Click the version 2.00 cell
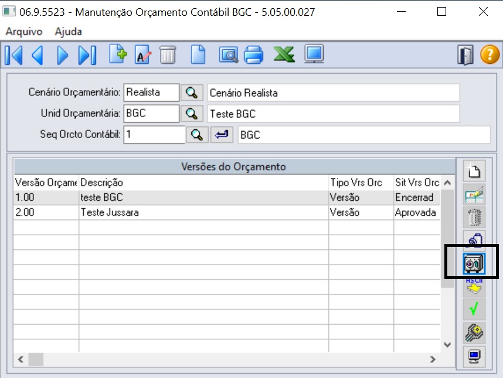The height and width of the screenshot is (378, 503). coord(46,212)
